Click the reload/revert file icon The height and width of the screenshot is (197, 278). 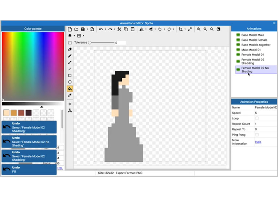[x=92, y=29]
